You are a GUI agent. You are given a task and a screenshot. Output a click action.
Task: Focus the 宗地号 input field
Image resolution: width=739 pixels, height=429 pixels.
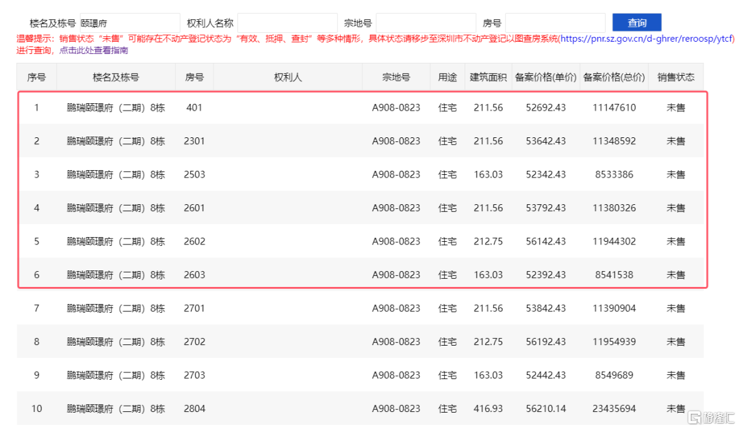tap(426, 23)
